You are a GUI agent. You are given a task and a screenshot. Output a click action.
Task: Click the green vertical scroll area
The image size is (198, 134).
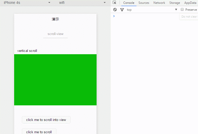(x=55, y=80)
